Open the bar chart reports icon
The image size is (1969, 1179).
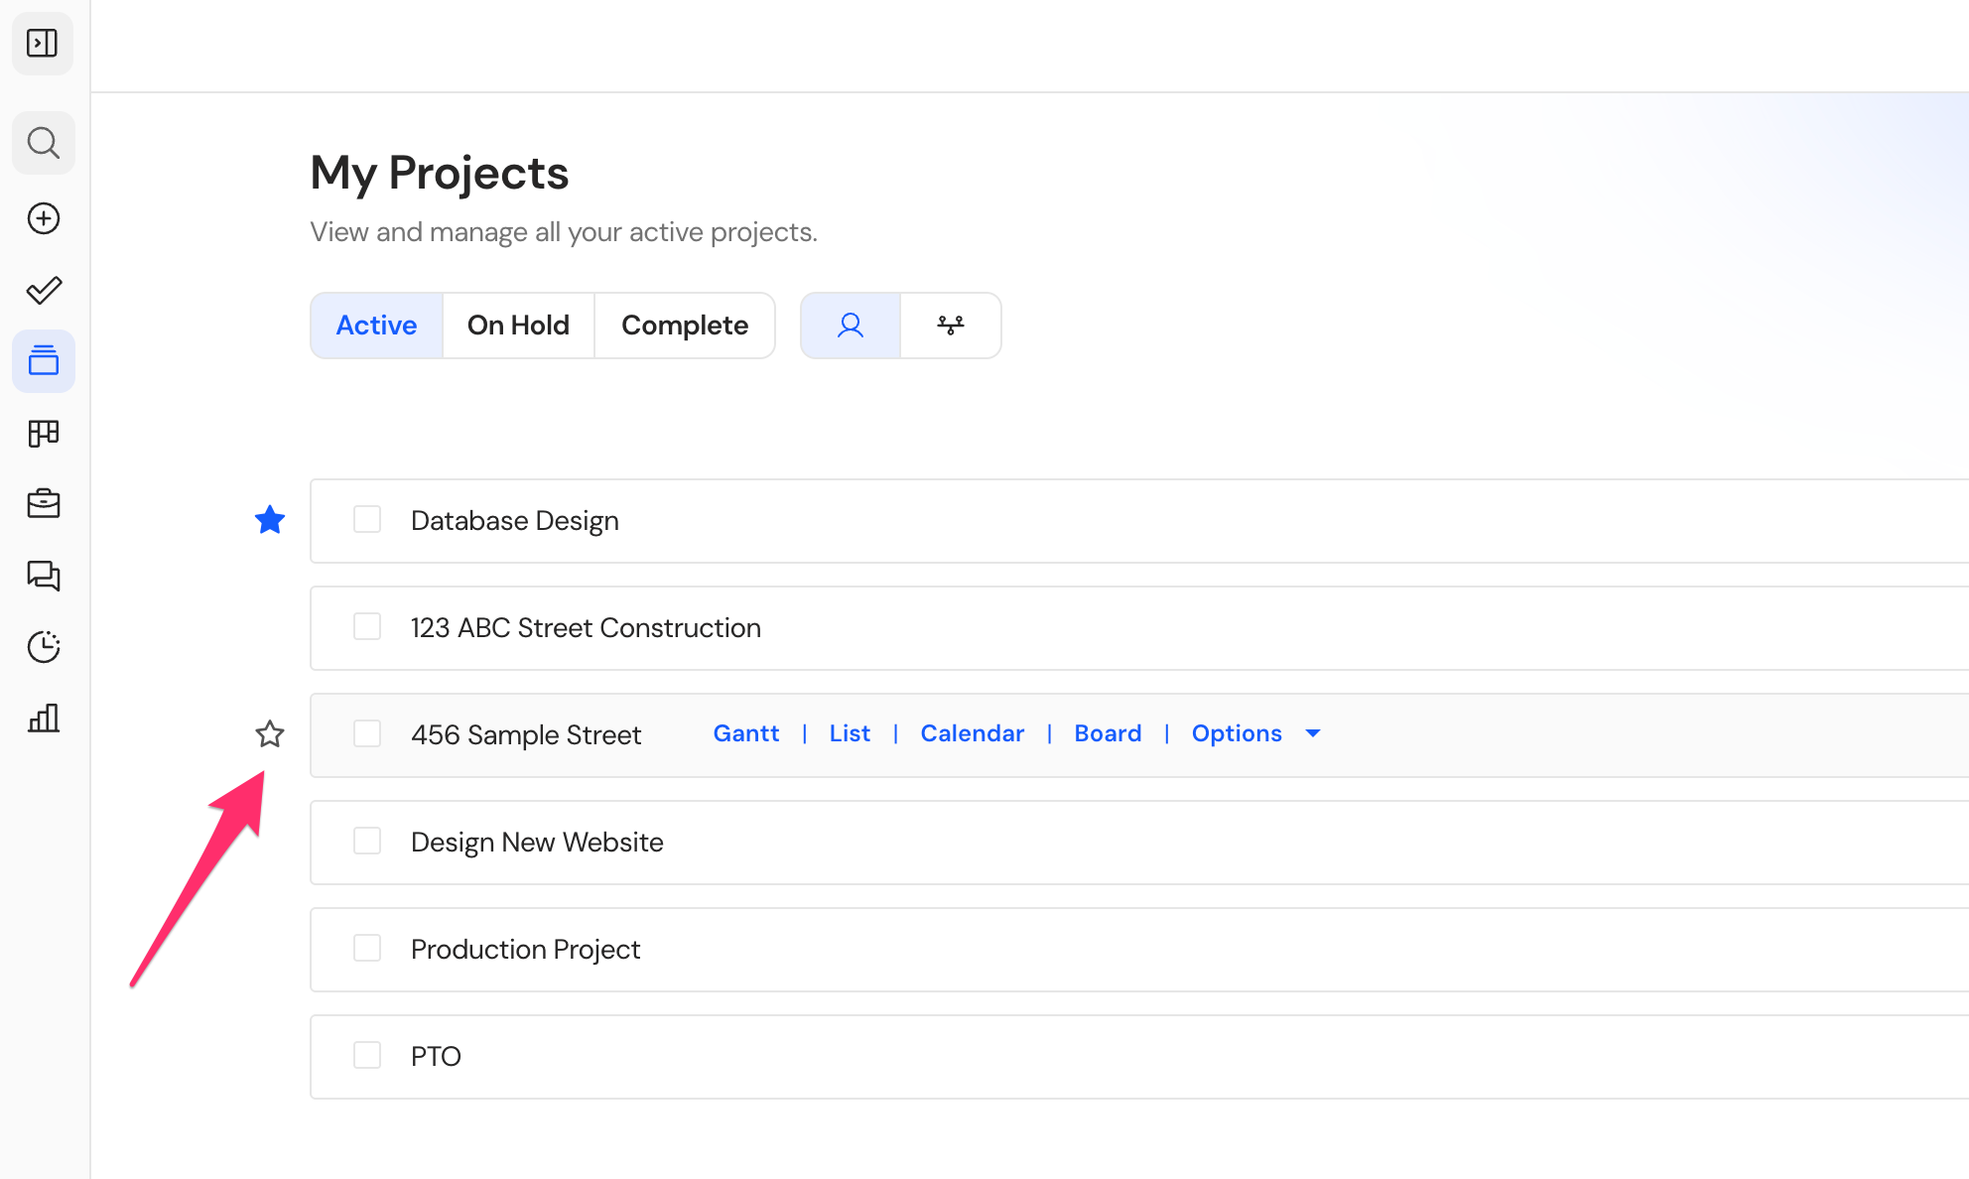tap(44, 719)
